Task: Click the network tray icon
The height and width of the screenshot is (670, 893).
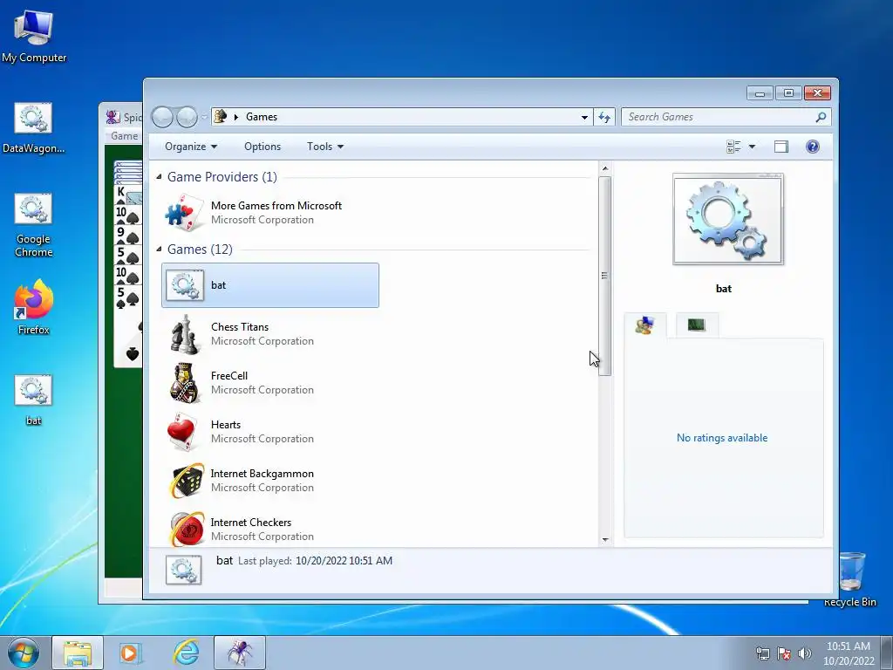Action: [x=762, y=653]
